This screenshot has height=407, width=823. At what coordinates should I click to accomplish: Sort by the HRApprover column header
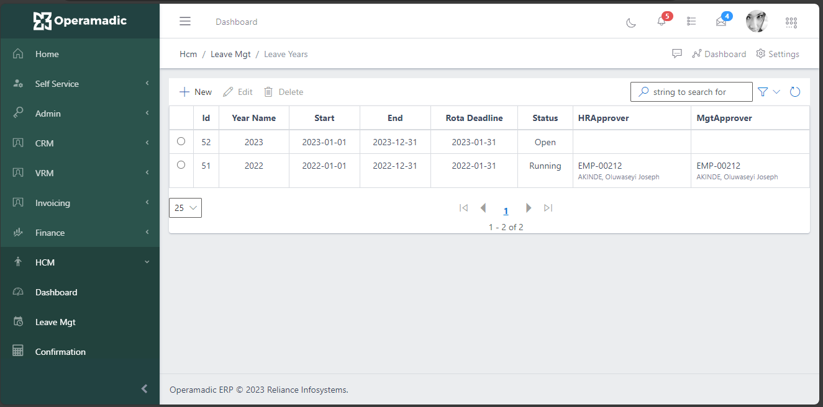coord(632,118)
